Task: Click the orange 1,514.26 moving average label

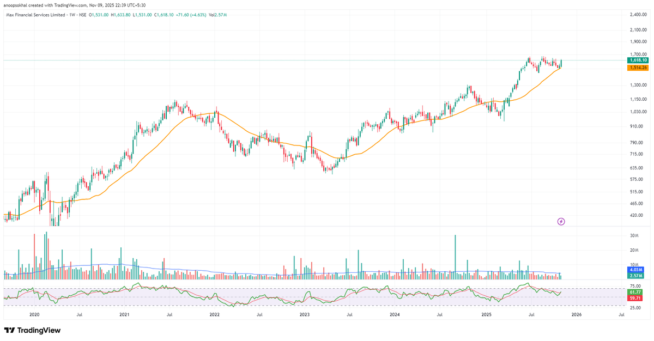Action: [x=637, y=68]
